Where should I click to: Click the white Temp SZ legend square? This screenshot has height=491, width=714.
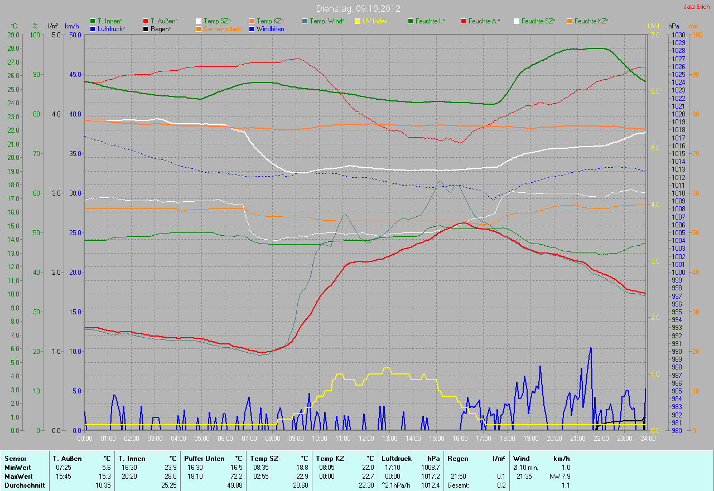[x=199, y=21]
